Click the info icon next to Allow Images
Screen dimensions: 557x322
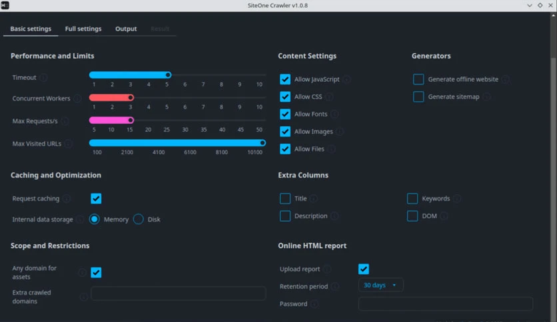coord(340,132)
